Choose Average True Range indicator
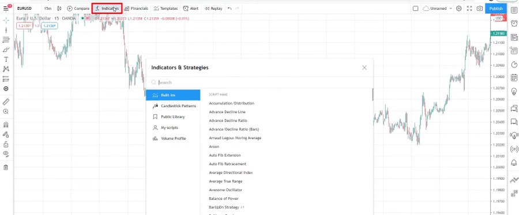Viewport: 519px width, 215px height. point(225,181)
